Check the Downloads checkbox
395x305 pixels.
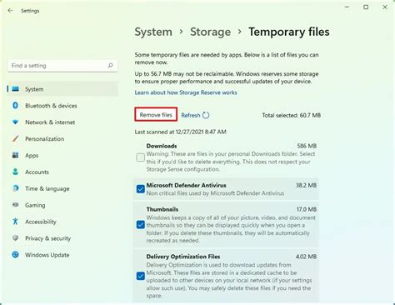pos(141,157)
